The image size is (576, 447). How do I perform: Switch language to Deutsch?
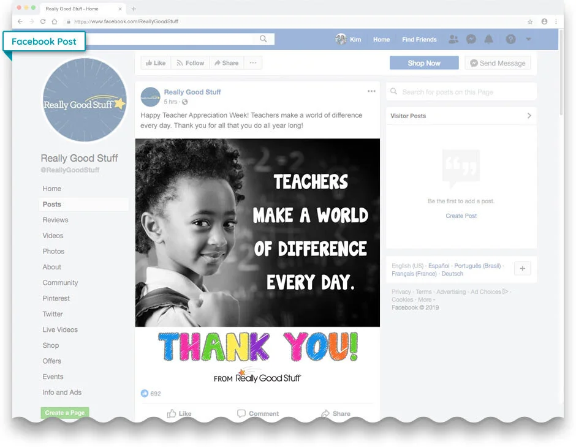[x=452, y=274]
